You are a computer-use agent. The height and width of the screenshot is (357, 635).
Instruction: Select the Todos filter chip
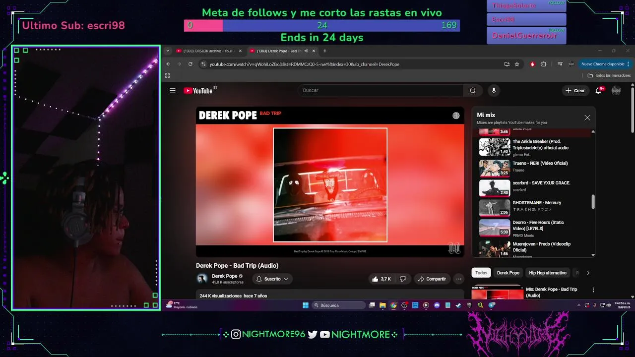pyautogui.click(x=481, y=273)
